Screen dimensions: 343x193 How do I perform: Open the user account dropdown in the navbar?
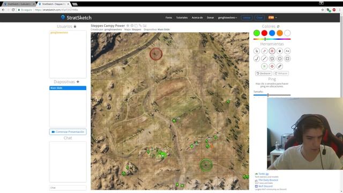(227, 18)
